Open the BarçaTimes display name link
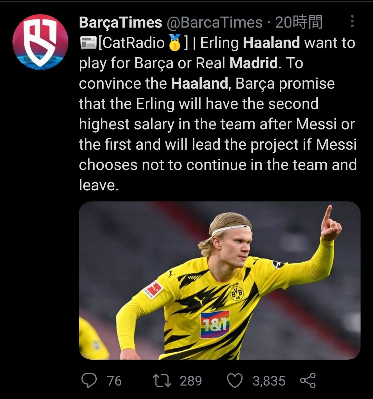Image resolution: width=373 pixels, height=399 pixels. click(x=120, y=23)
